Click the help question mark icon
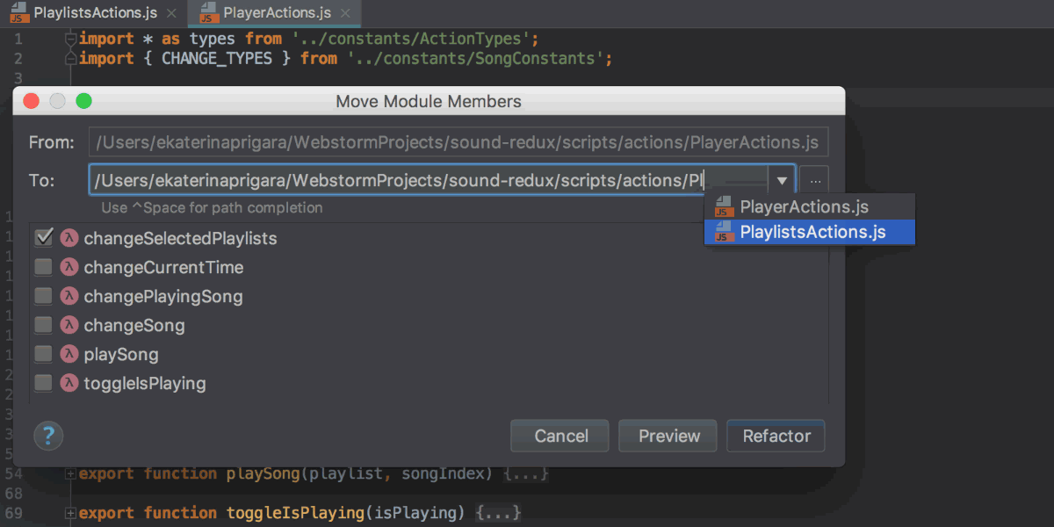 49,435
